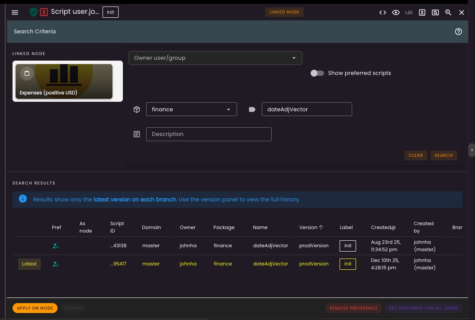This screenshot has height=320, width=475.
Task: Expand the collapsed right side panel
Action: (472, 150)
